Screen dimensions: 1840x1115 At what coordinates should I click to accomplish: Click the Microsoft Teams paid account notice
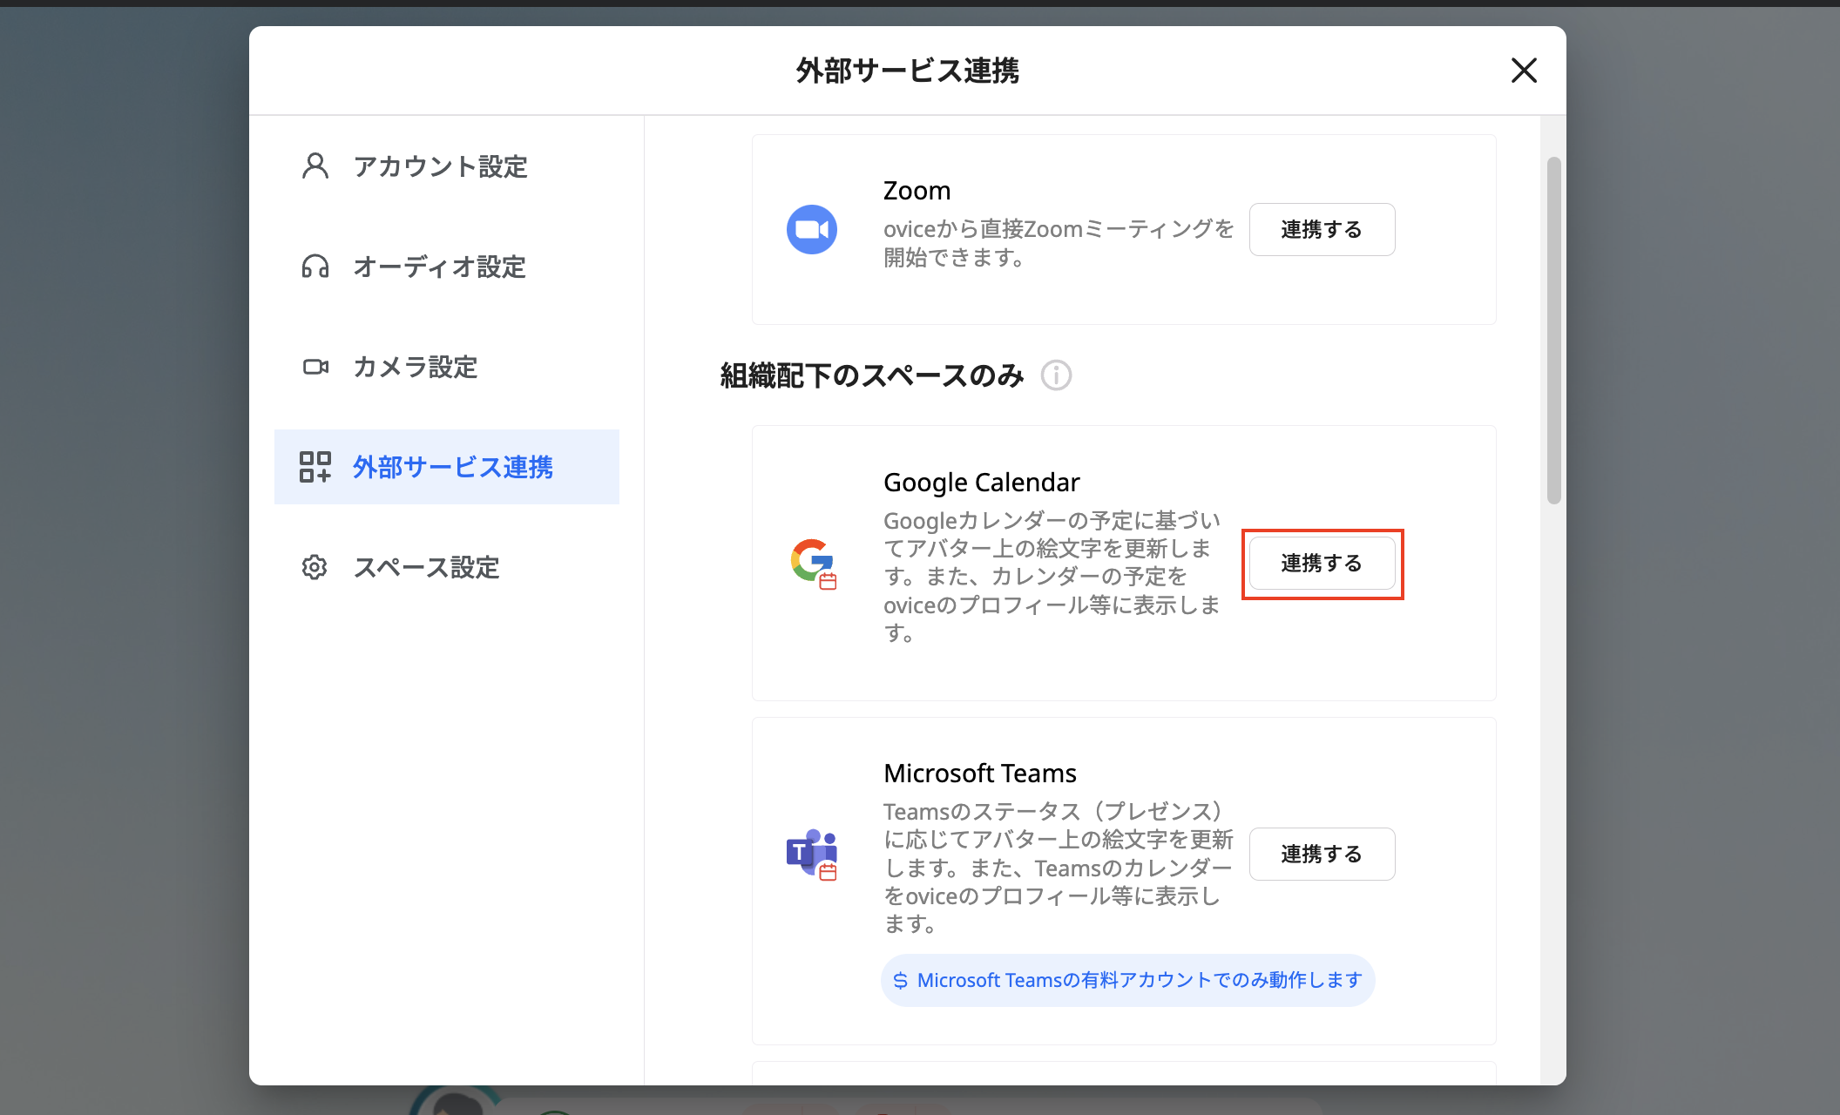[x=1127, y=980]
